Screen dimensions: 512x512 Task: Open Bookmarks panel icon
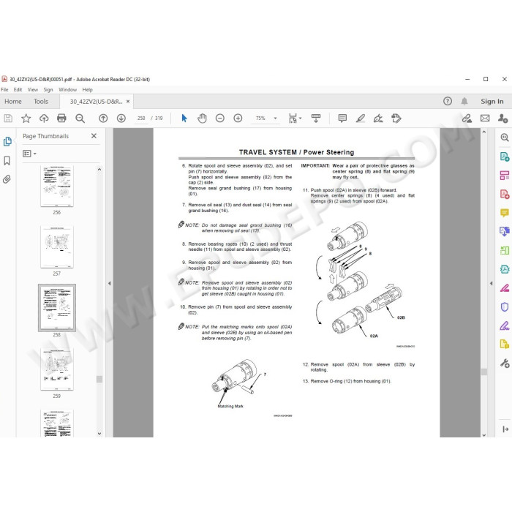7,160
